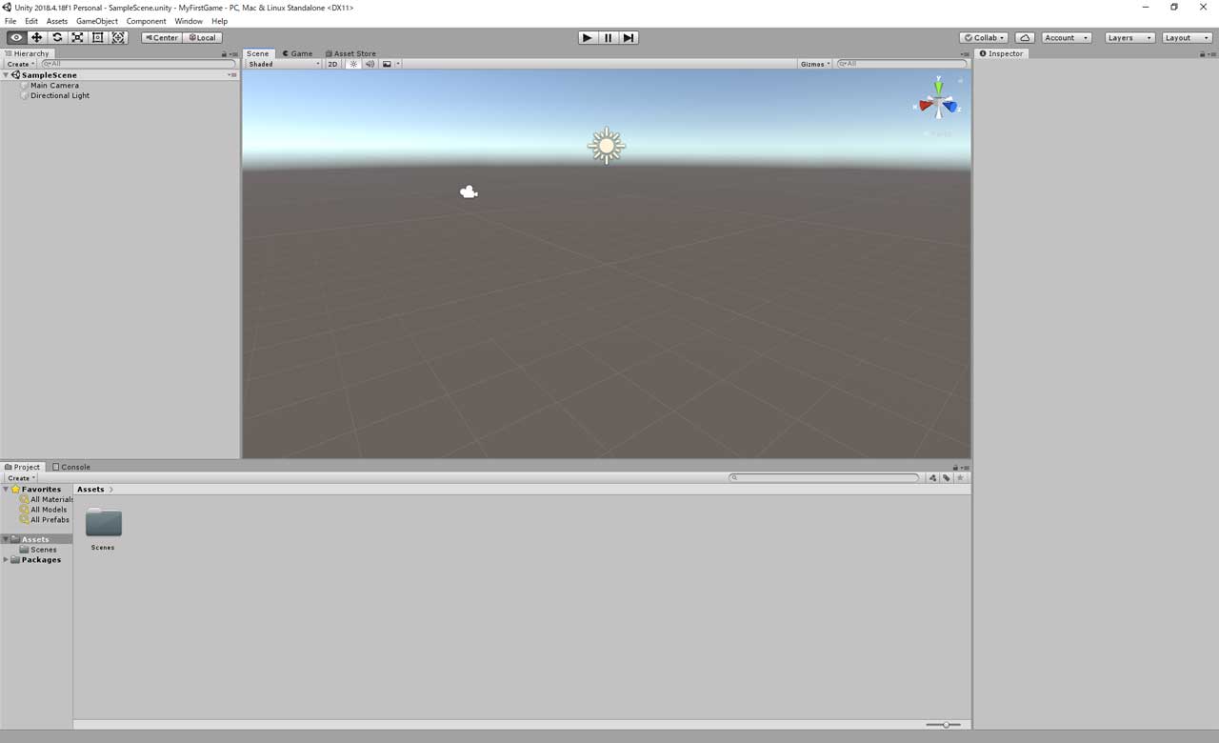Expand the Packages folder in Project
1219x743 pixels.
(x=6, y=560)
